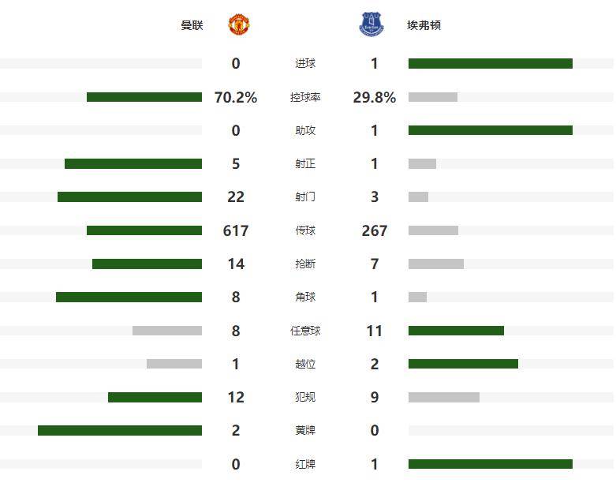Click Everton's green 助攻 assists bar
This screenshot has height=494, width=616.
point(490,130)
